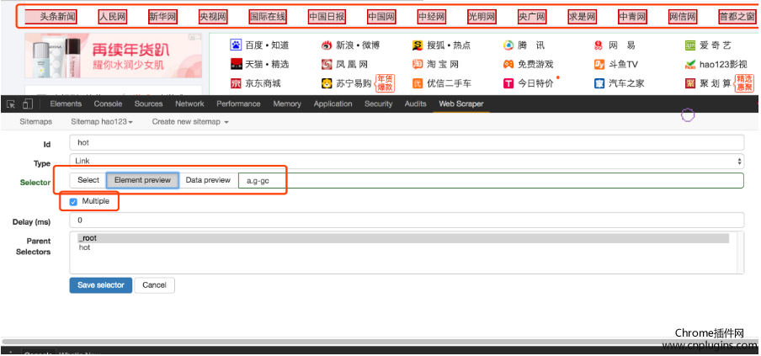Expand the Sitemap hao123 dropdown
The image size is (761, 356).
102,122
